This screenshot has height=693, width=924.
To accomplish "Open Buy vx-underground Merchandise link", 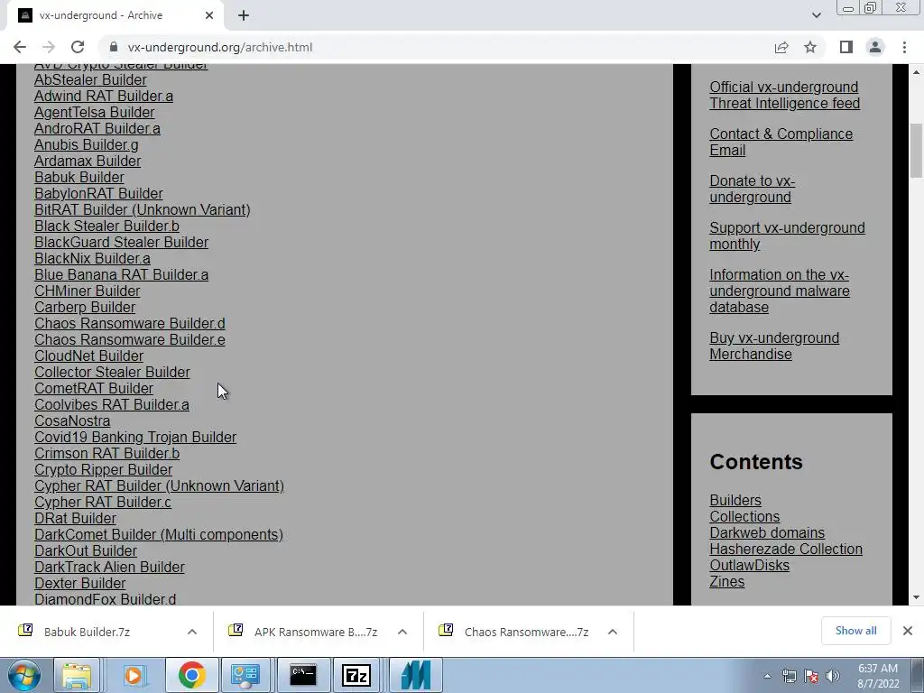I will pos(773,346).
